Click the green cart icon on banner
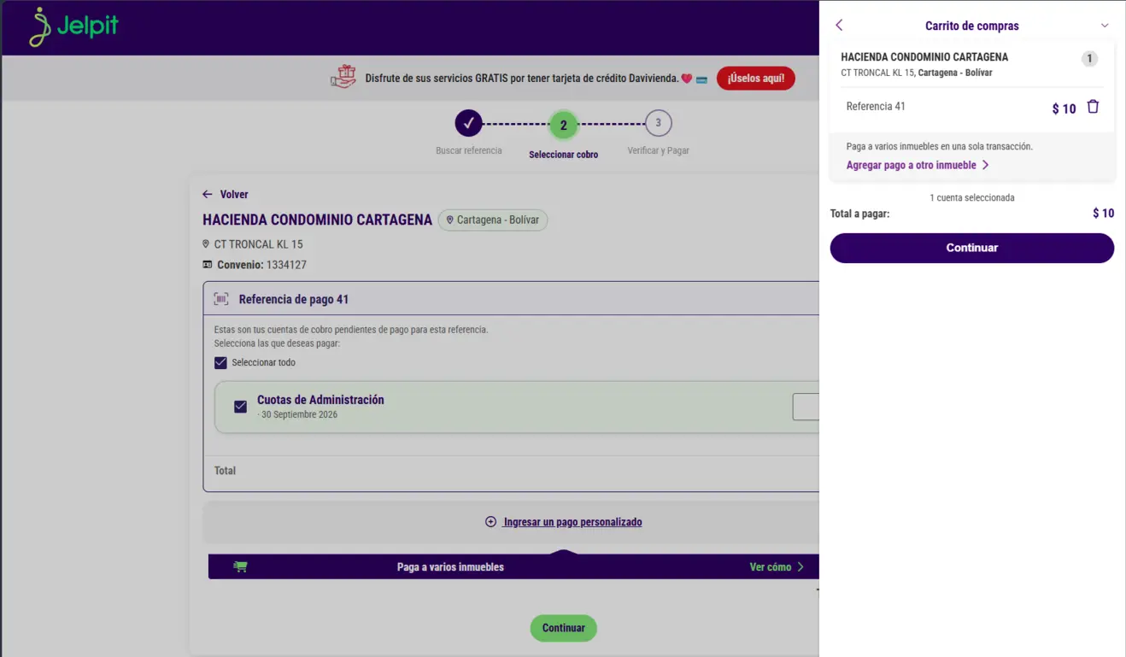This screenshot has height=657, width=1126. click(240, 566)
